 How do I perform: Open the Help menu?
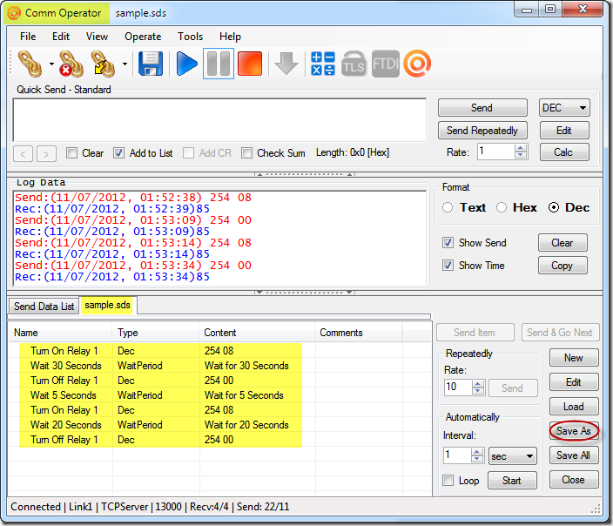[230, 37]
